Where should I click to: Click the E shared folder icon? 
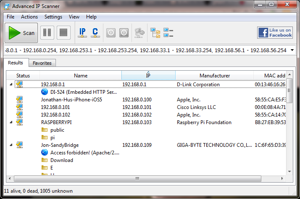[x=45, y=167]
